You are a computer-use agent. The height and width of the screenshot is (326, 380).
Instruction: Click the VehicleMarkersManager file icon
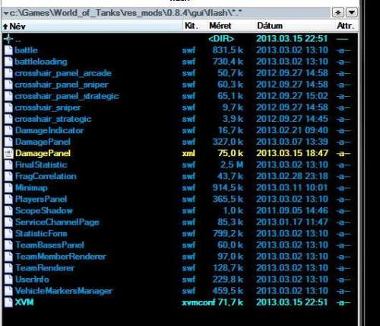[8, 291]
